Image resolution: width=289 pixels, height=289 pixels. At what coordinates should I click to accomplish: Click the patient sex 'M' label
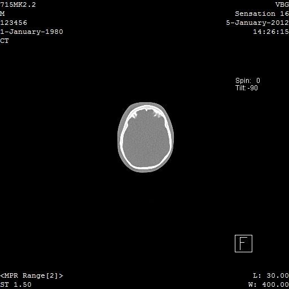pyautogui.click(x=2, y=14)
